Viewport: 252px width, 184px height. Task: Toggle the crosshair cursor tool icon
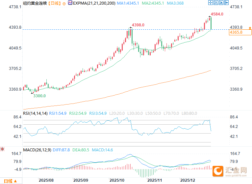click(210, 3)
